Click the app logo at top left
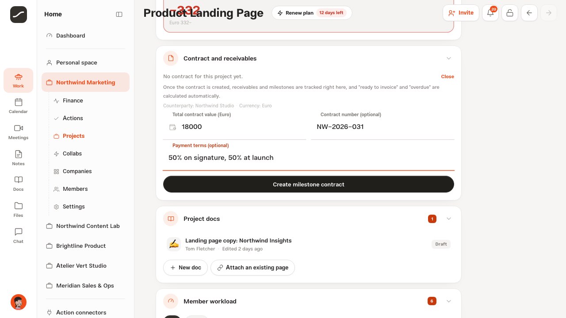This screenshot has width=566, height=318. pyautogui.click(x=19, y=15)
